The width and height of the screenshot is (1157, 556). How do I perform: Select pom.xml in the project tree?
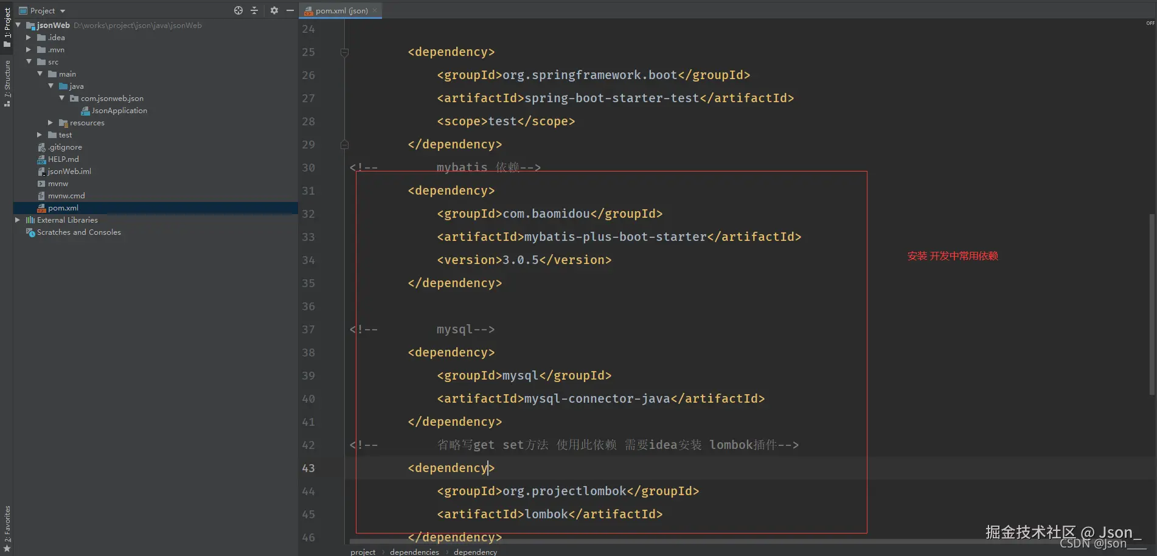pos(63,208)
